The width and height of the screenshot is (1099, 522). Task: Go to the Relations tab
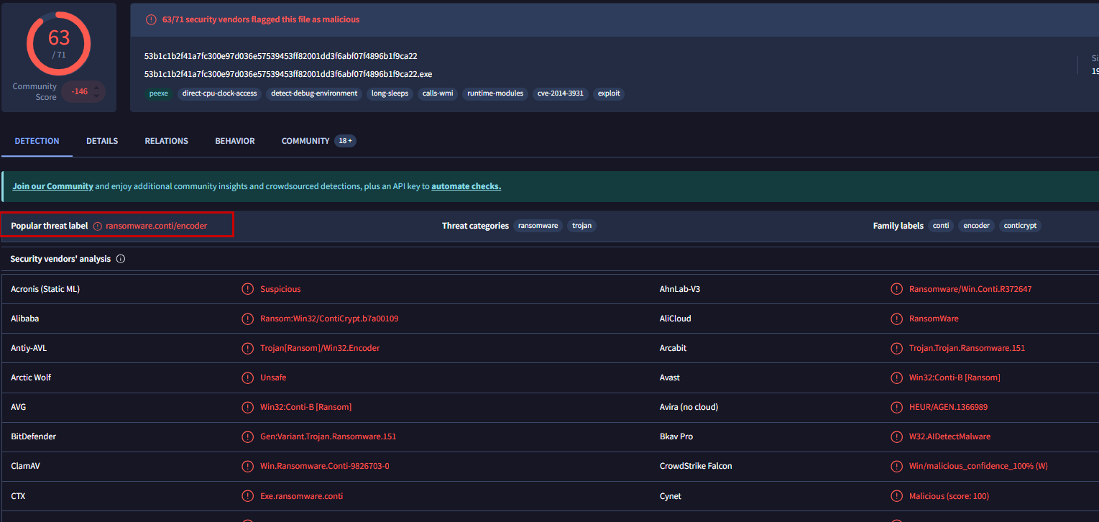pos(166,141)
